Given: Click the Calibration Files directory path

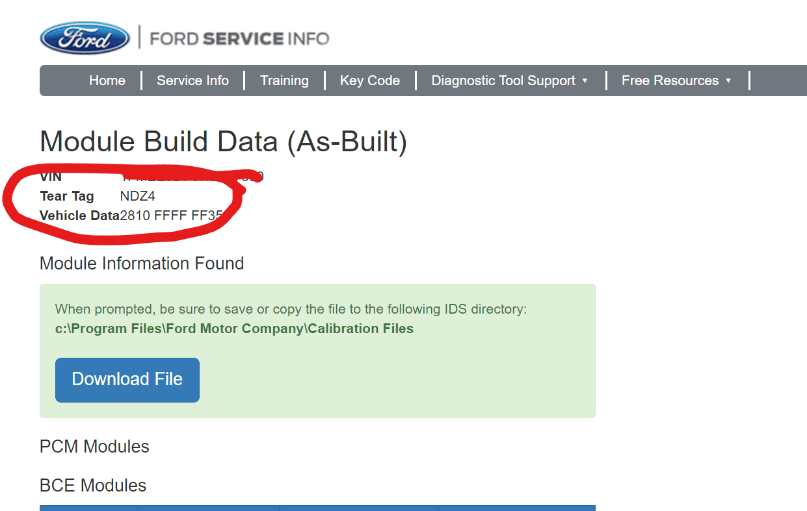Looking at the screenshot, I should coord(234,329).
